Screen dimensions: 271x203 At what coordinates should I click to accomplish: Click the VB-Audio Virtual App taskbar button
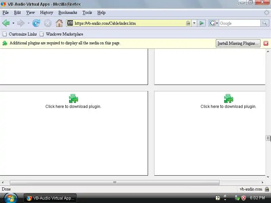pyautogui.click(x=50, y=198)
